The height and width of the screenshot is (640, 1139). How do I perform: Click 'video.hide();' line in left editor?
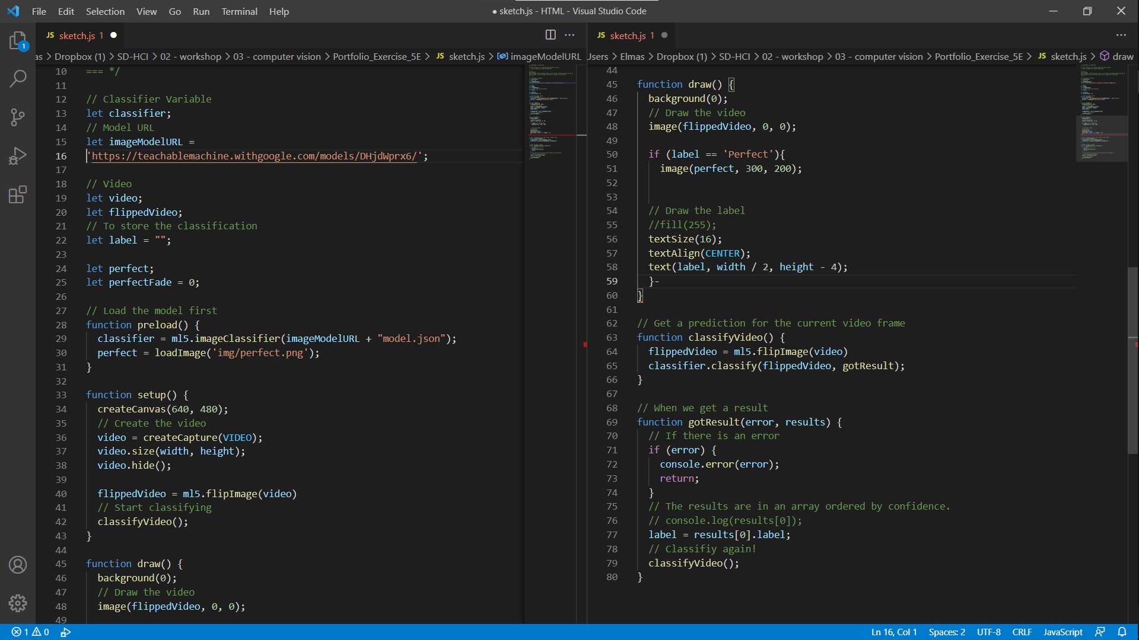(134, 465)
